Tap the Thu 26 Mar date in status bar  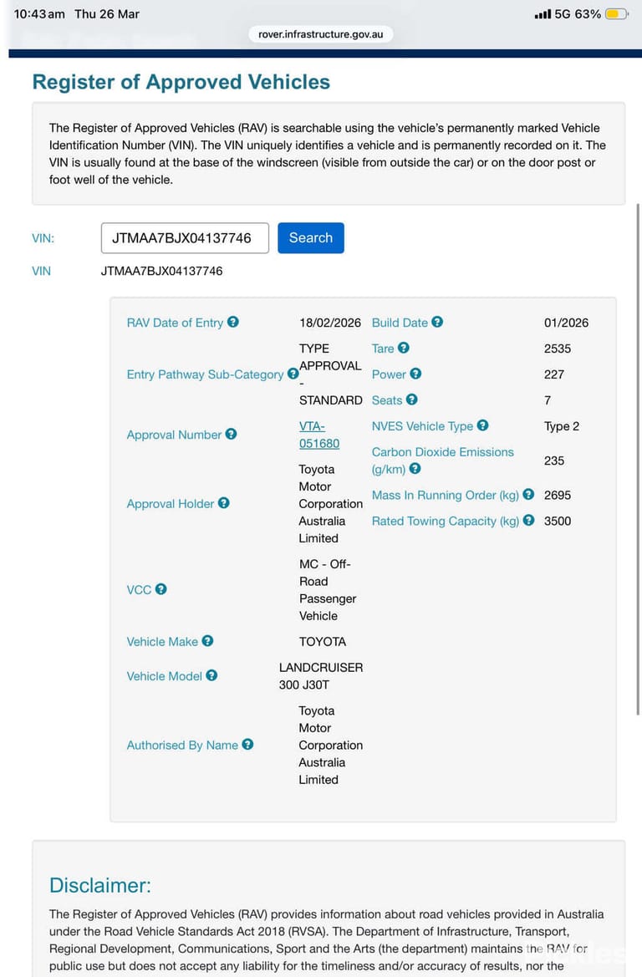[107, 13]
